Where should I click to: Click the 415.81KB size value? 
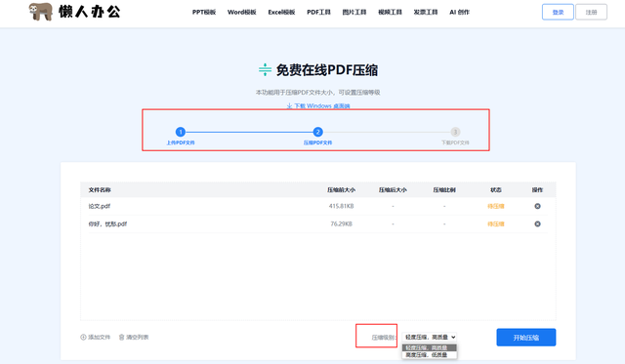341,206
